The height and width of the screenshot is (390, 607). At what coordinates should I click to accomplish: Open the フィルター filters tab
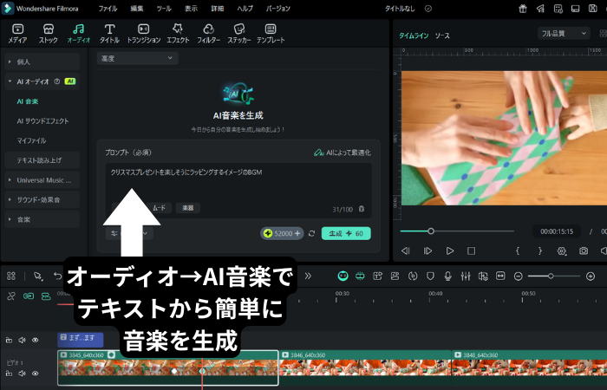[208, 33]
